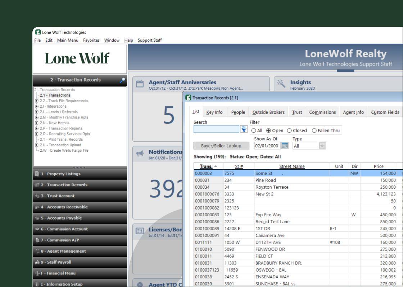
Task: Open the calendar picker next to Show As Of
Action: (285, 146)
